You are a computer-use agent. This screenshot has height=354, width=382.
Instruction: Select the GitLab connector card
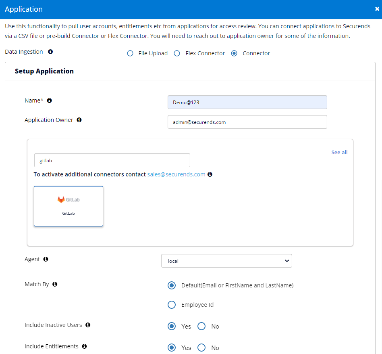[69, 206]
